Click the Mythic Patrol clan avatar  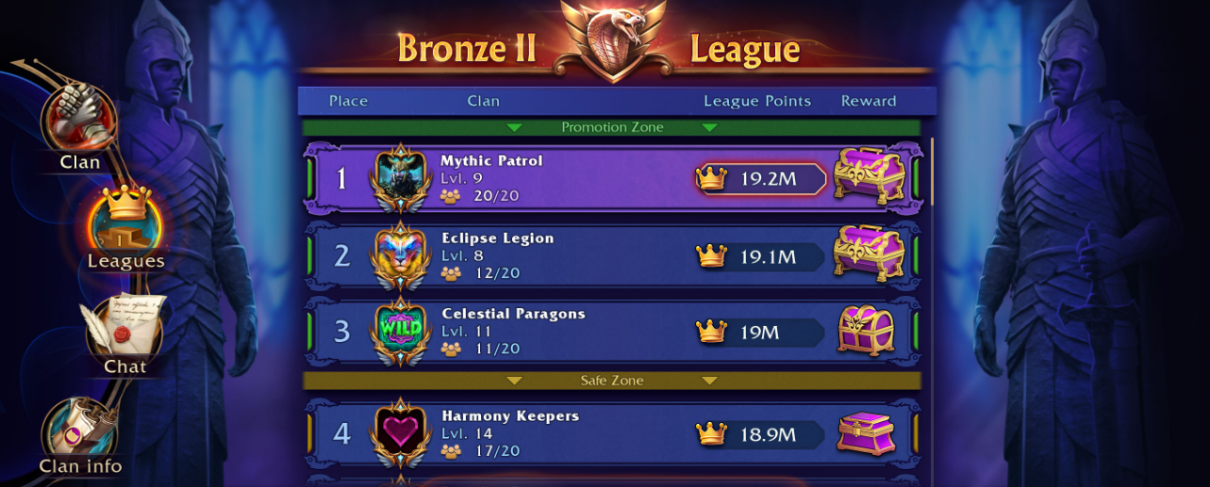tap(402, 177)
